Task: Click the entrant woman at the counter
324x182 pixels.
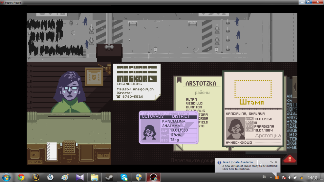Action: [70, 92]
